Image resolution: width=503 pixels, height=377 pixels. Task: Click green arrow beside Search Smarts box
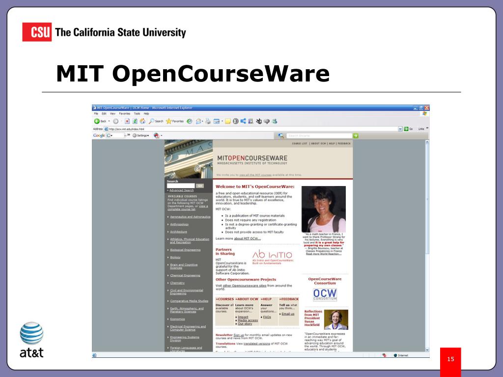pos(356,135)
